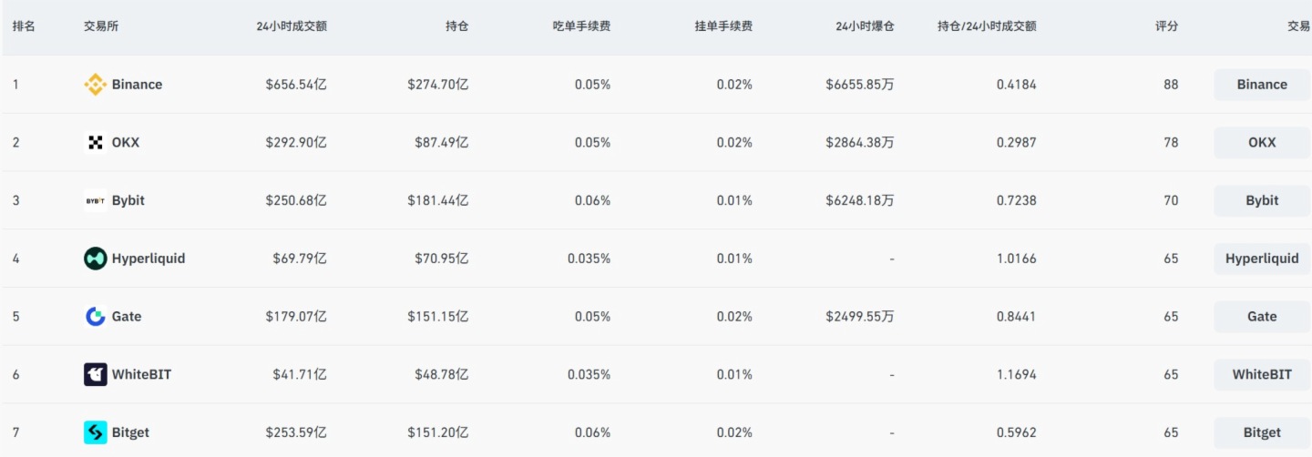1312x457 pixels.
Task: Open the WhiteBIT exchange name link
Action: (x=141, y=375)
